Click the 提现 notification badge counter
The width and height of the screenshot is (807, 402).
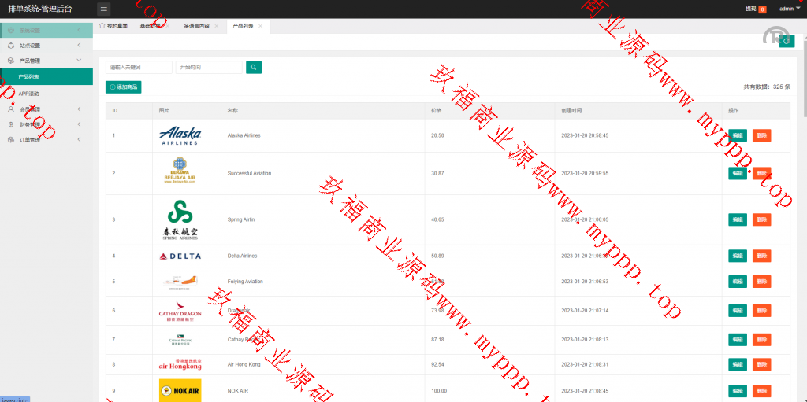(762, 9)
